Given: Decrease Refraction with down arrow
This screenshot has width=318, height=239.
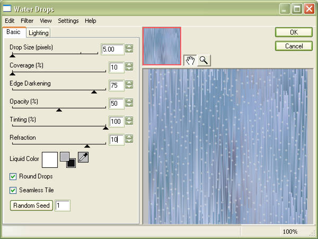Looking at the screenshot, I should (x=129, y=141).
